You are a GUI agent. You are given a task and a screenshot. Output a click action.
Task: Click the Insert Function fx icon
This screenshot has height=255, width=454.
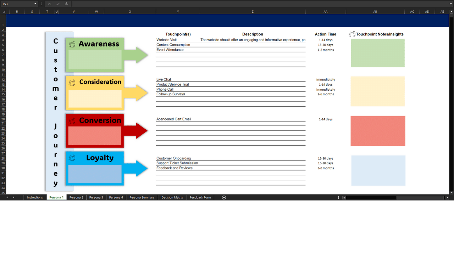point(66,4)
